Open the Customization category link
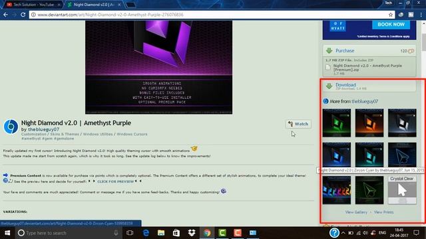Image resolution: width=426 pixels, height=239 pixels. click(x=34, y=134)
